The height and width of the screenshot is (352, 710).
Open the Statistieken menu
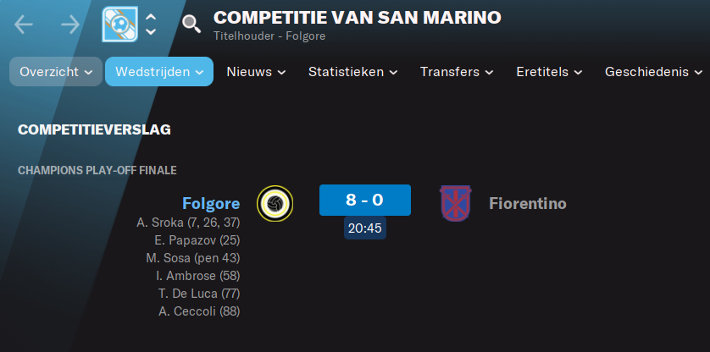(353, 71)
